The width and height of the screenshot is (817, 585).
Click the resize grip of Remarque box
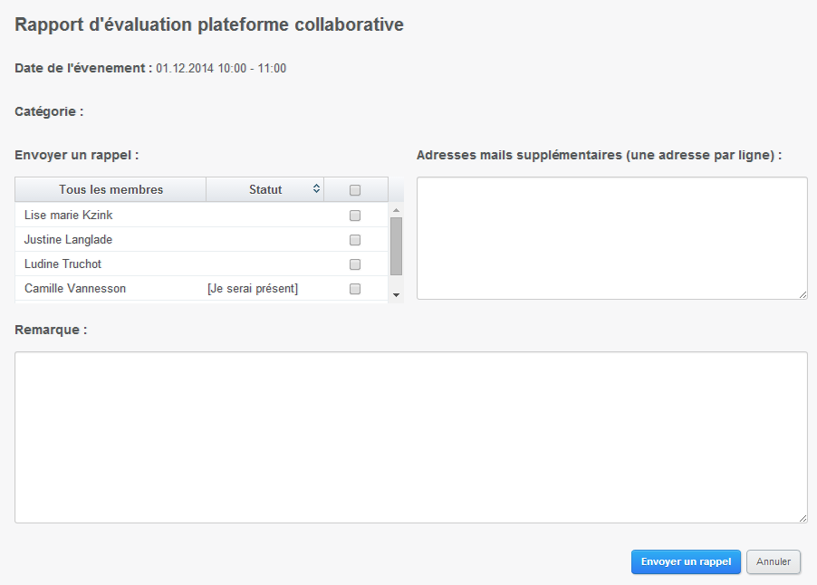[x=803, y=518]
